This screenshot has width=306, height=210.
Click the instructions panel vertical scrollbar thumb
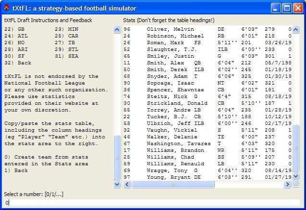pyautogui.click(x=117, y=157)
